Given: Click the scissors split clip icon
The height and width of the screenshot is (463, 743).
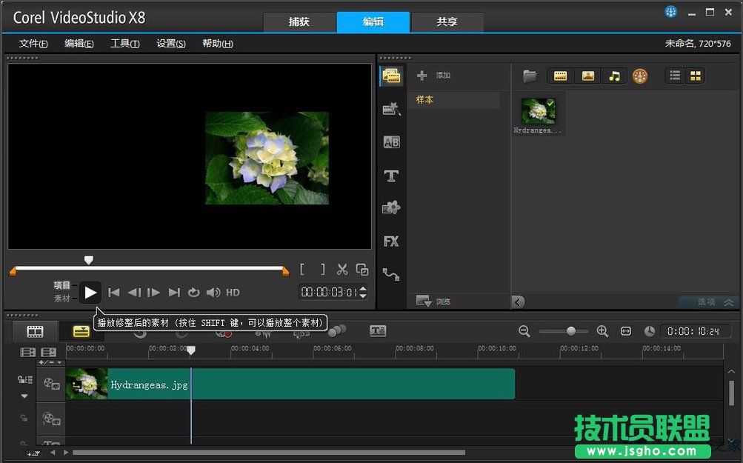Looking at the screenshot, I should click(342, 270).
